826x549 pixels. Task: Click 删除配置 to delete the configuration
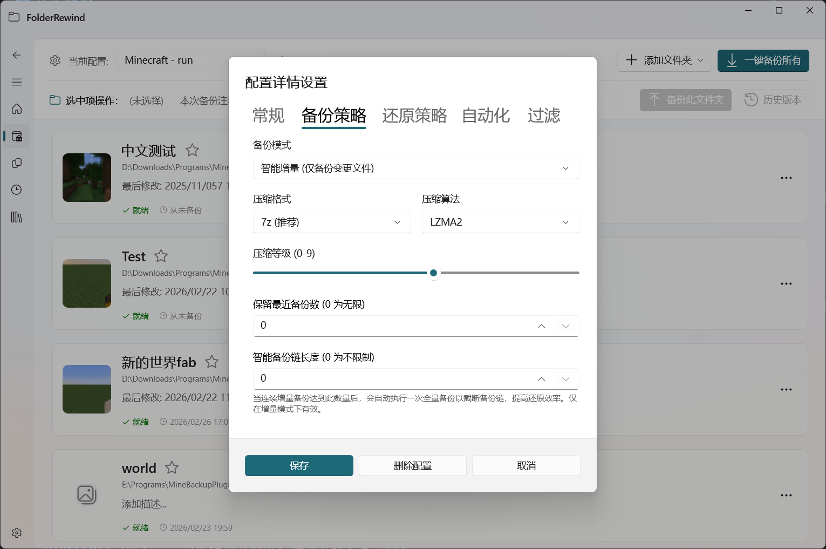pos(412,465)
